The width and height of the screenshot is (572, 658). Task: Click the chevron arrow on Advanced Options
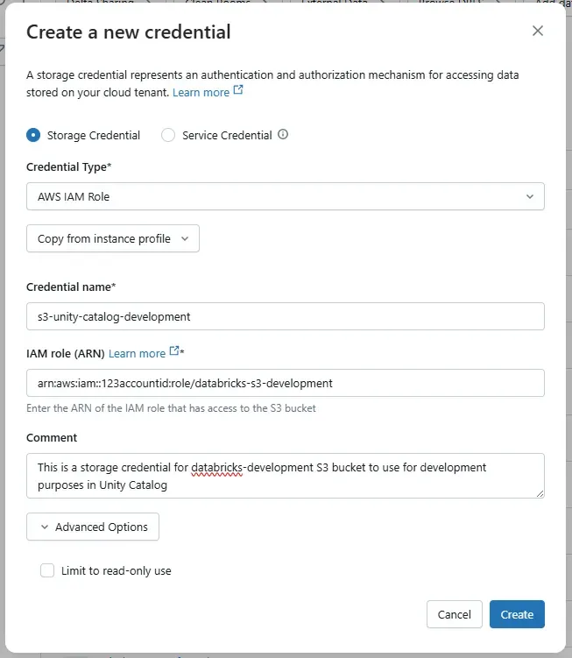point(43,527)
